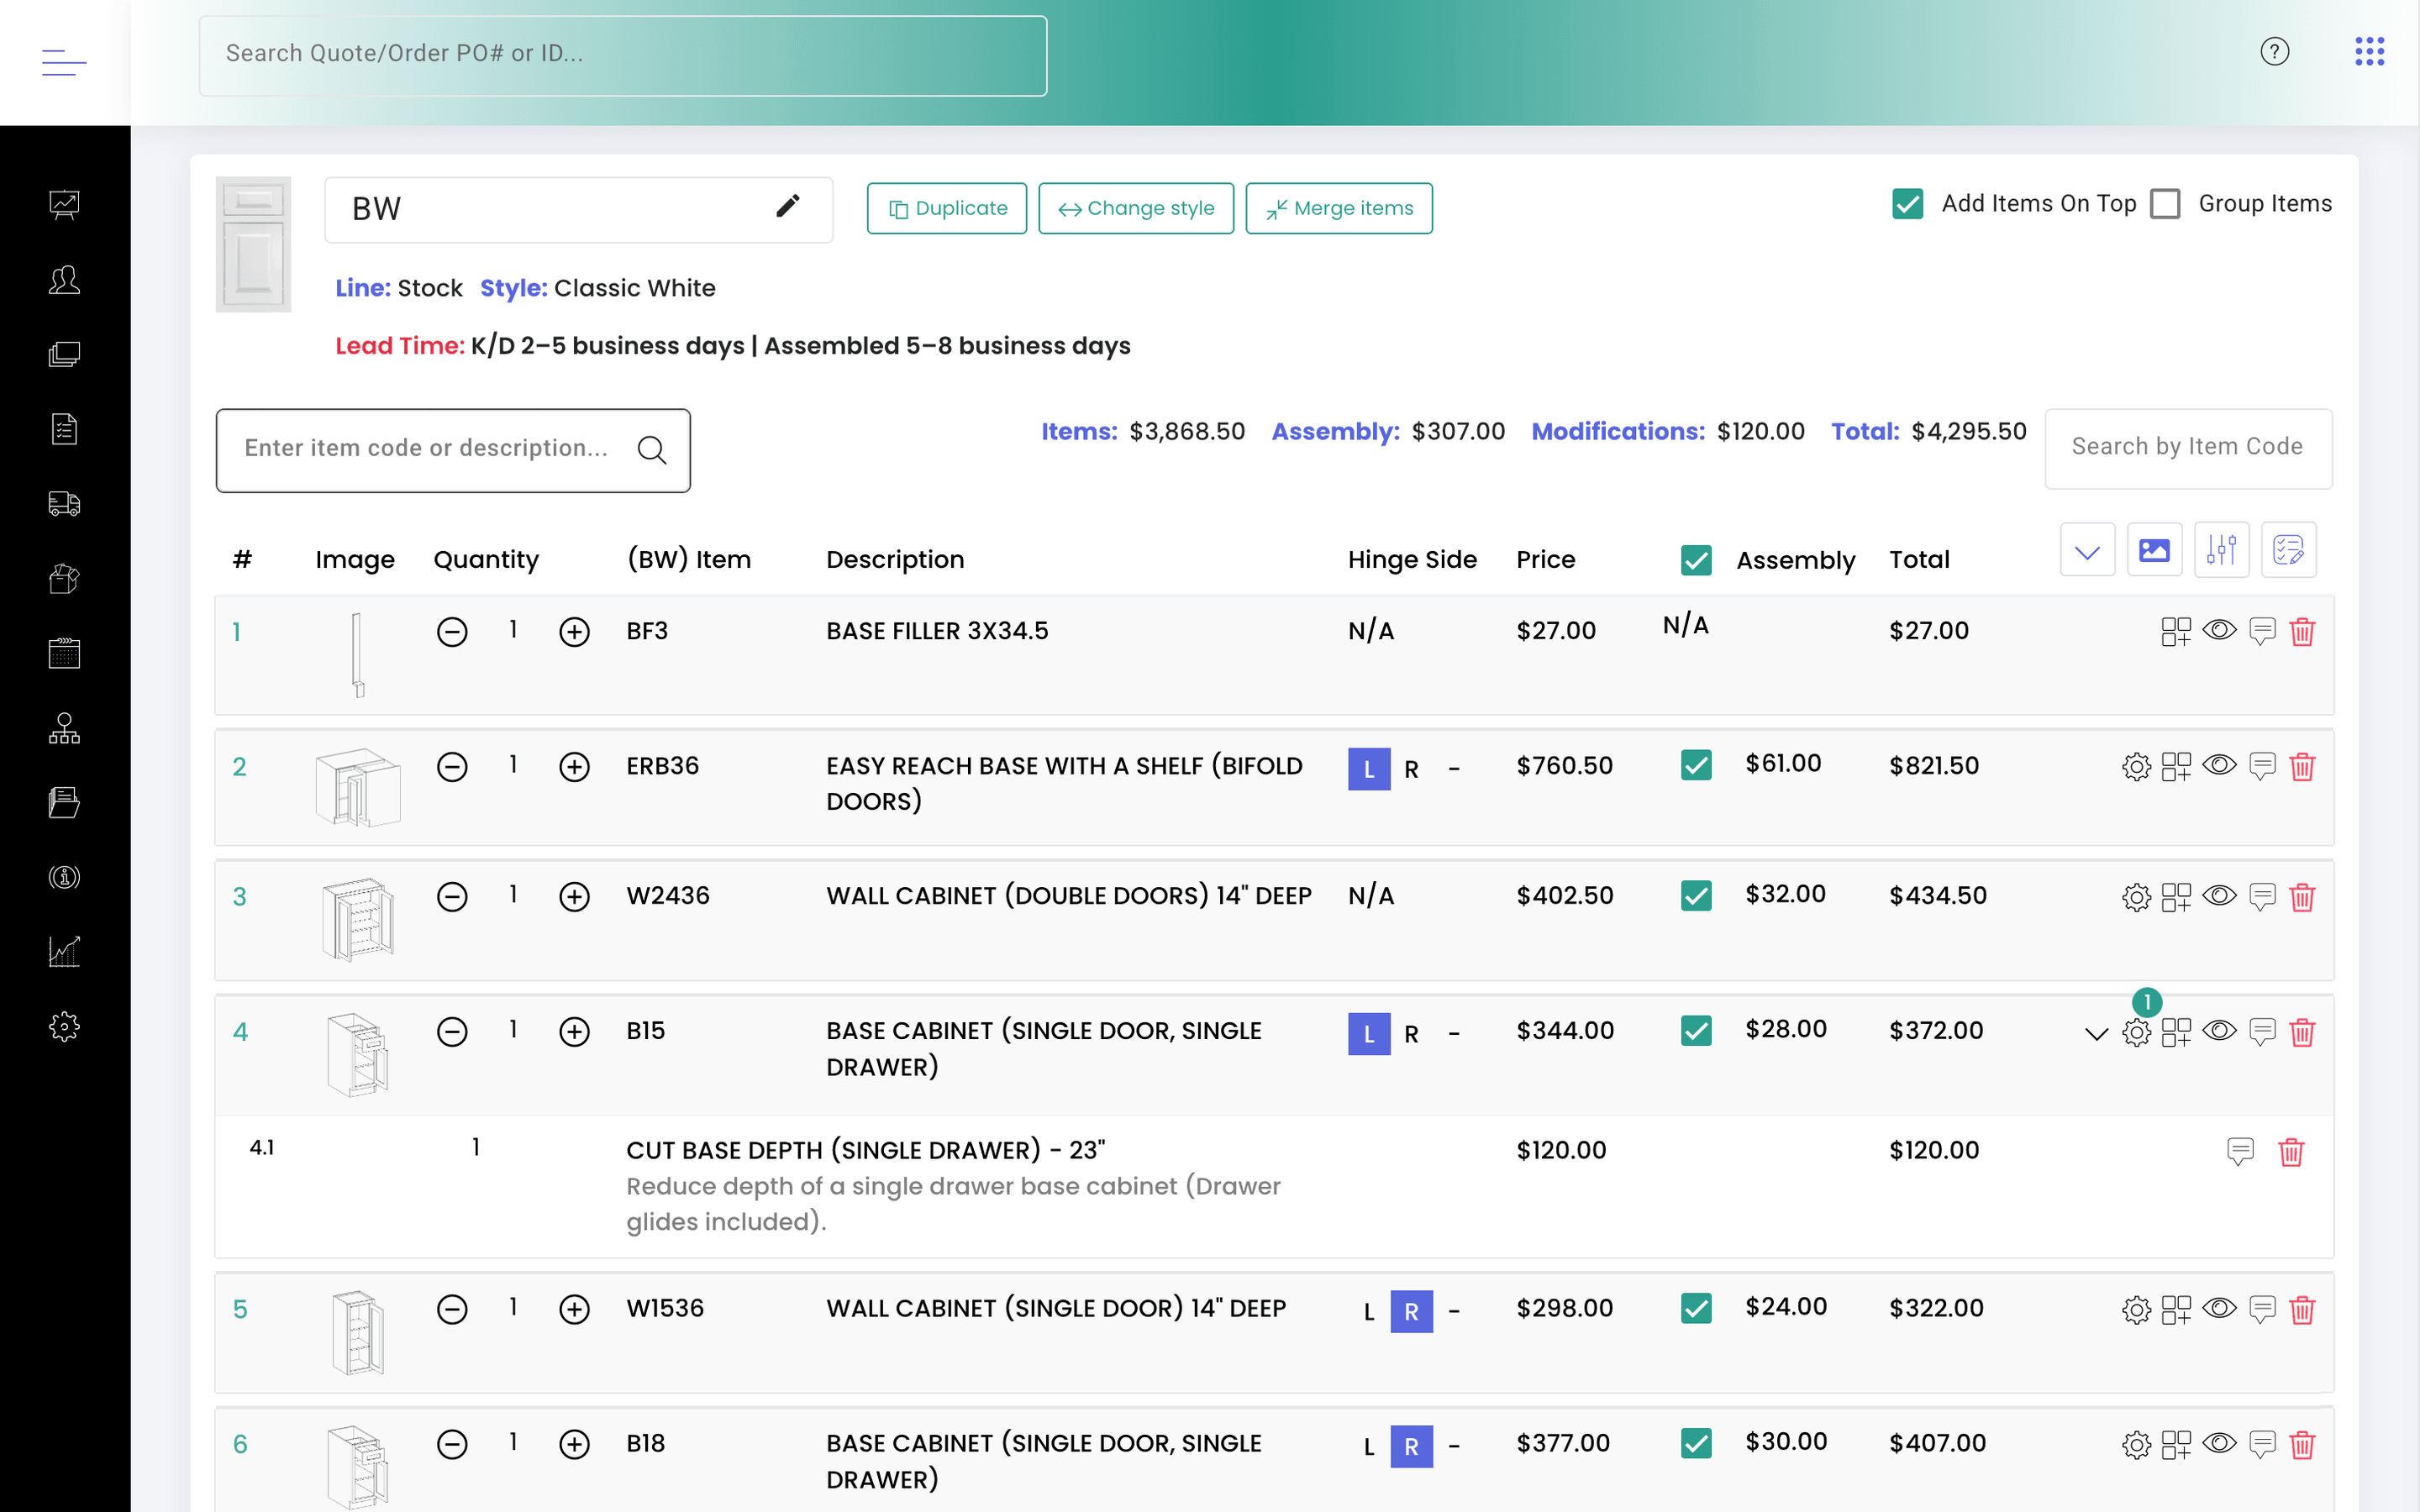Click the item search magnifier icon

(652, 450)
